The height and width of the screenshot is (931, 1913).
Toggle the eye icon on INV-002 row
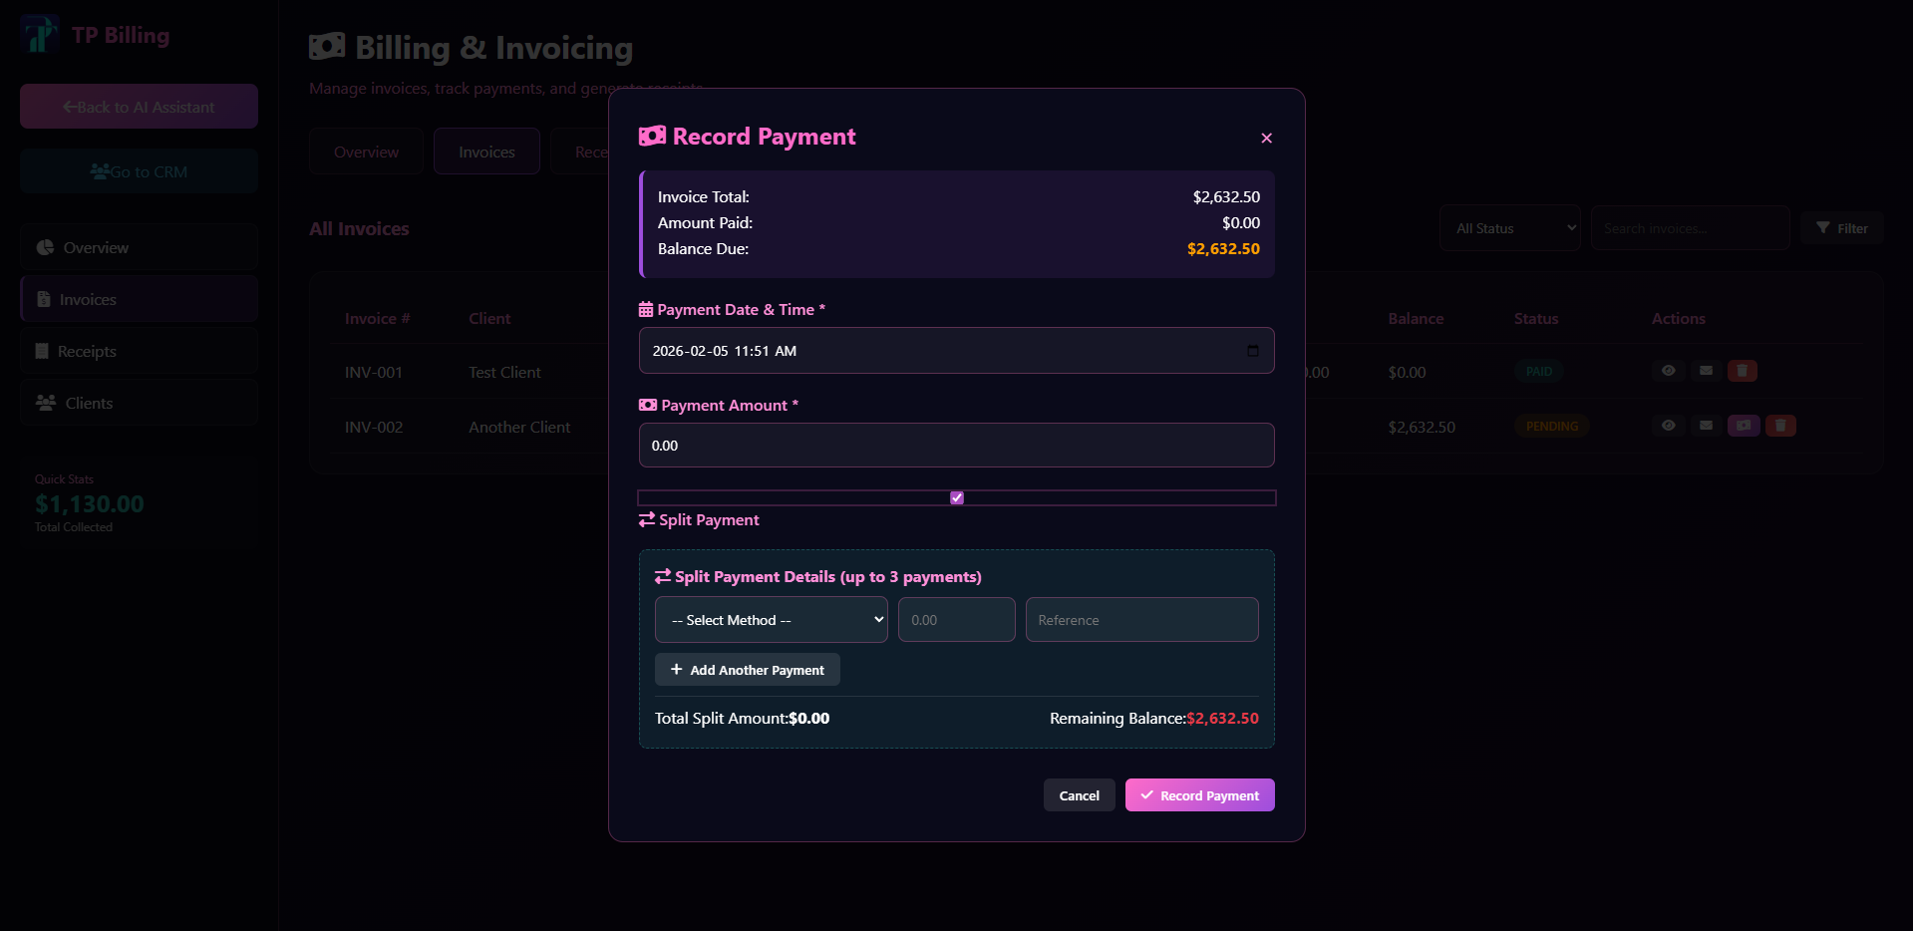1669,426
